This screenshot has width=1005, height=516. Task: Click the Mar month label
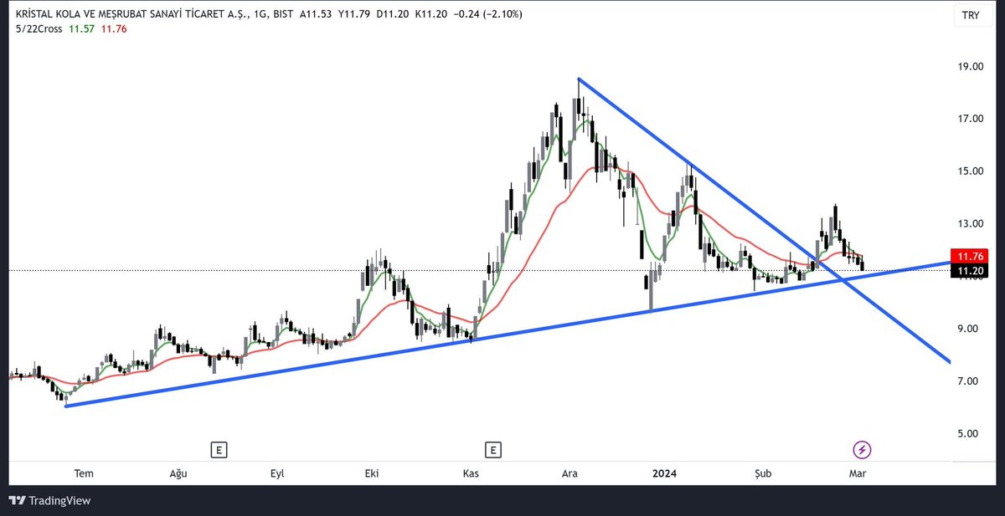857,473
